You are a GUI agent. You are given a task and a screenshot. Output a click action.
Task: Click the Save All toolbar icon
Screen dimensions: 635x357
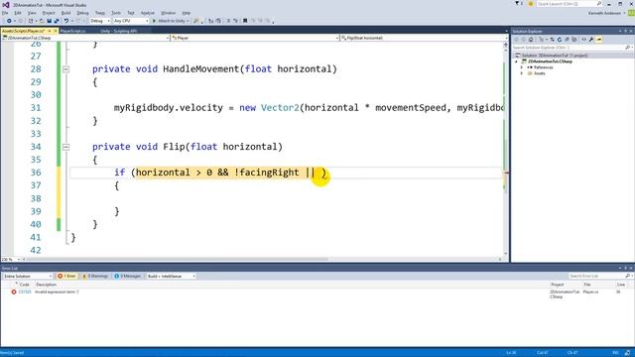57,21
